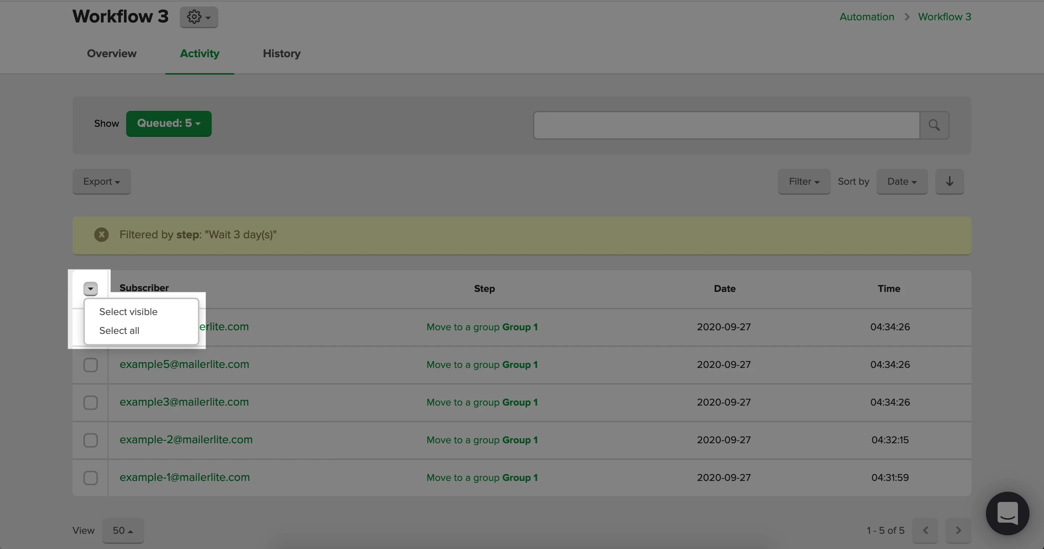Tick the example-1@mailerlite.com checkbox

(90, 478)
